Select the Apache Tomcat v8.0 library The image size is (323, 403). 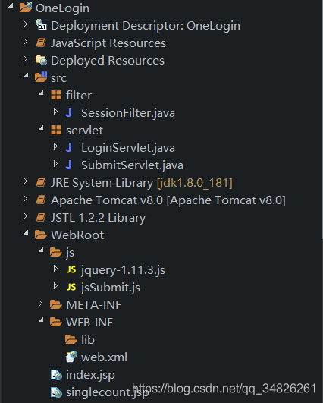tap(168, 200)
